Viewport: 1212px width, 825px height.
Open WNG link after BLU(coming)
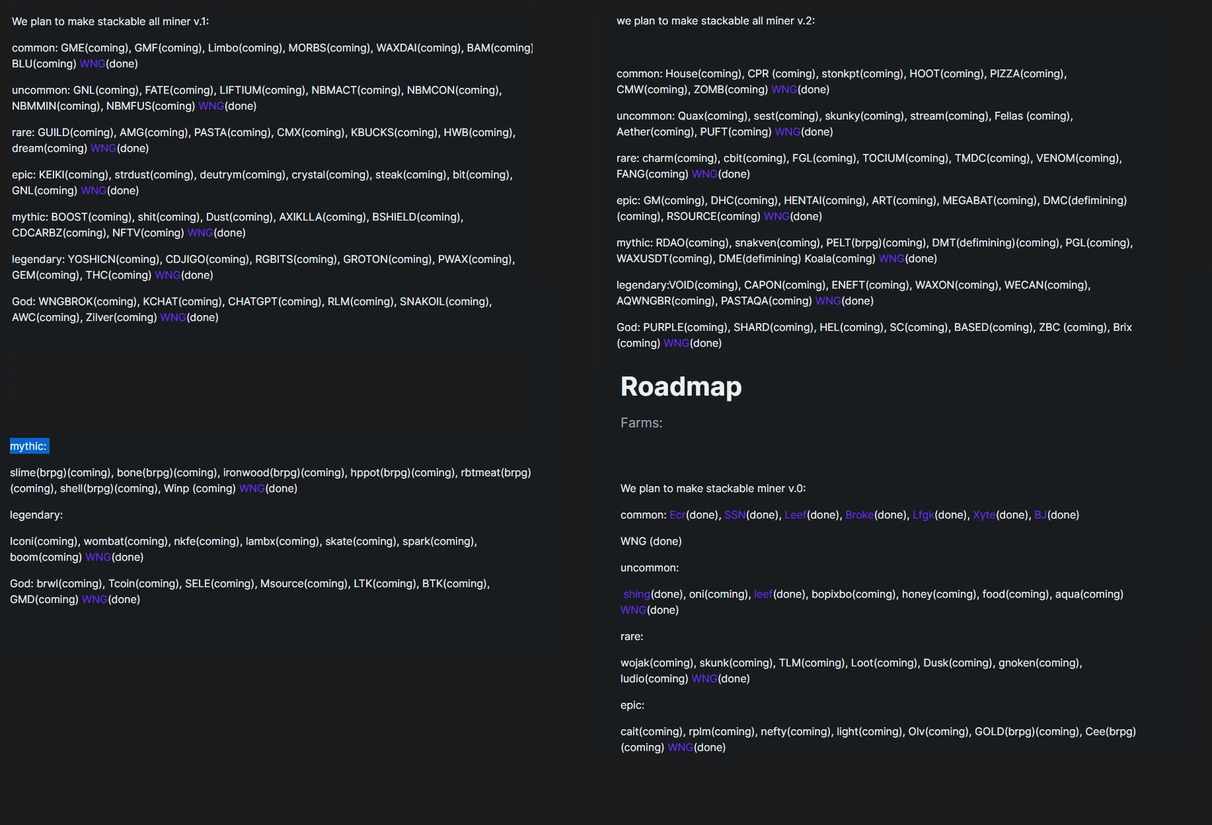point(93,64)
